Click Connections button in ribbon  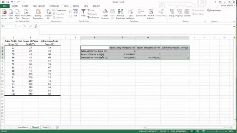[60, 10]
